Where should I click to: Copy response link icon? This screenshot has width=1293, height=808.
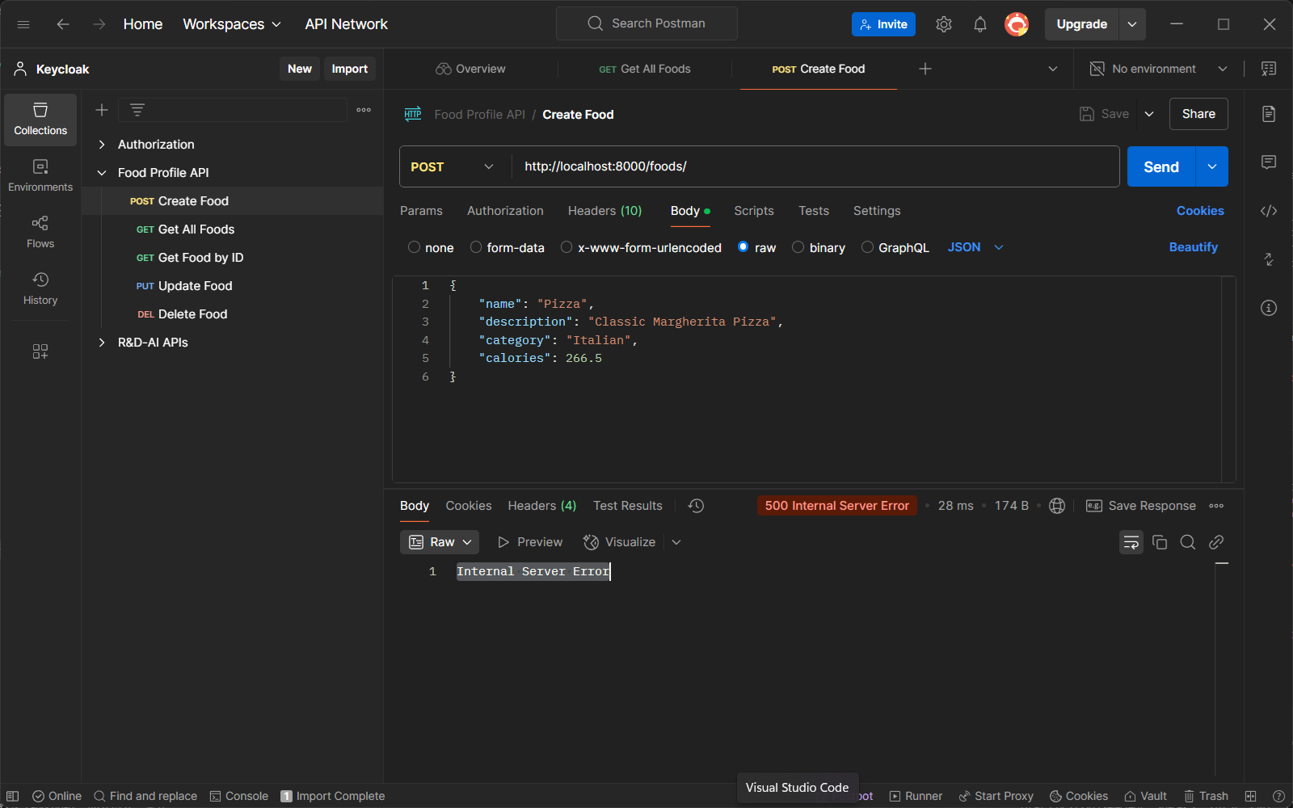point(1216,542)
